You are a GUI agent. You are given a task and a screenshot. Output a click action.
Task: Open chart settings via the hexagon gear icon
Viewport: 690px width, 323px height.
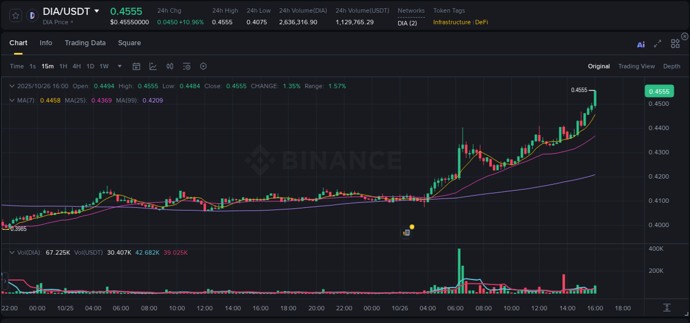tap(203, 66)
